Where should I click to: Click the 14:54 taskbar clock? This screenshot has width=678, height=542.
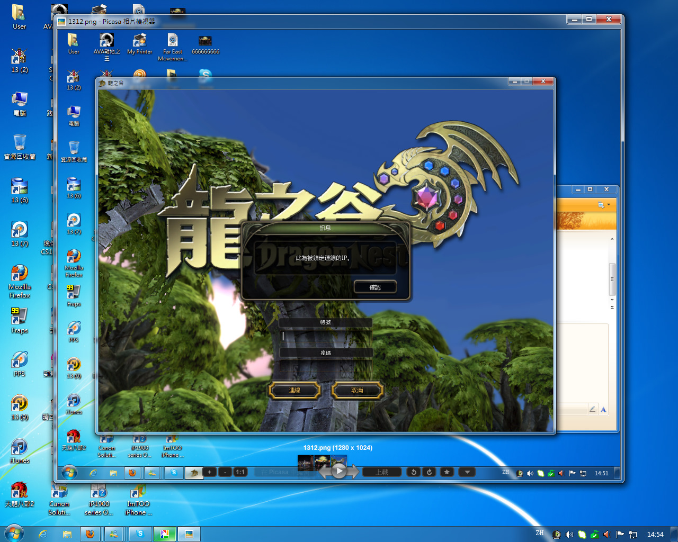coord(655,535)
